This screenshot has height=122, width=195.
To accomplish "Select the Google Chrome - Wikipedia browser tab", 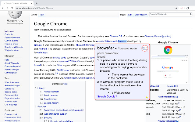I will point(17,3).
